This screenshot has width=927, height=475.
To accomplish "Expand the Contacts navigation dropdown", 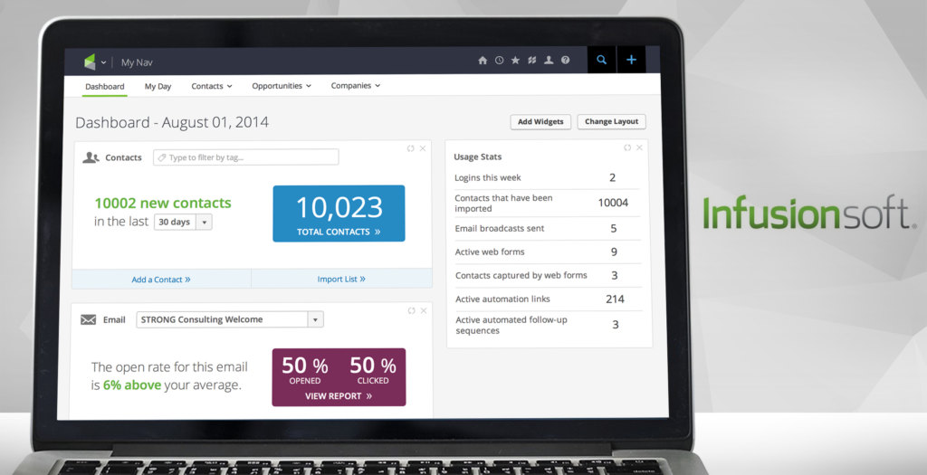I will click(x=212, y=86).
